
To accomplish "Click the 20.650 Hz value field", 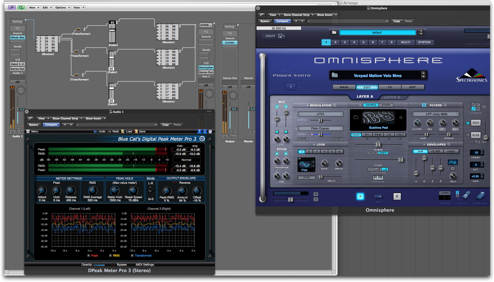I will pyautogui.click(x=279, y=28).
